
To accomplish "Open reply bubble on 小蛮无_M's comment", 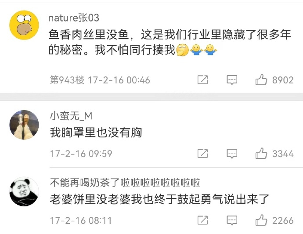I will [232, 154].
